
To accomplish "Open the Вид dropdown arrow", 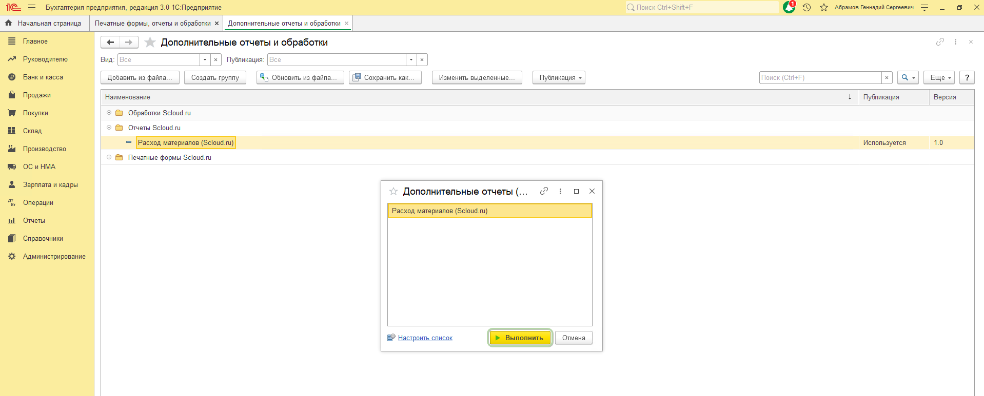I will tap(205, 60).
